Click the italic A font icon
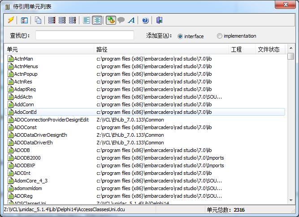The image size is (299, 217). click(x=131, y=20)
